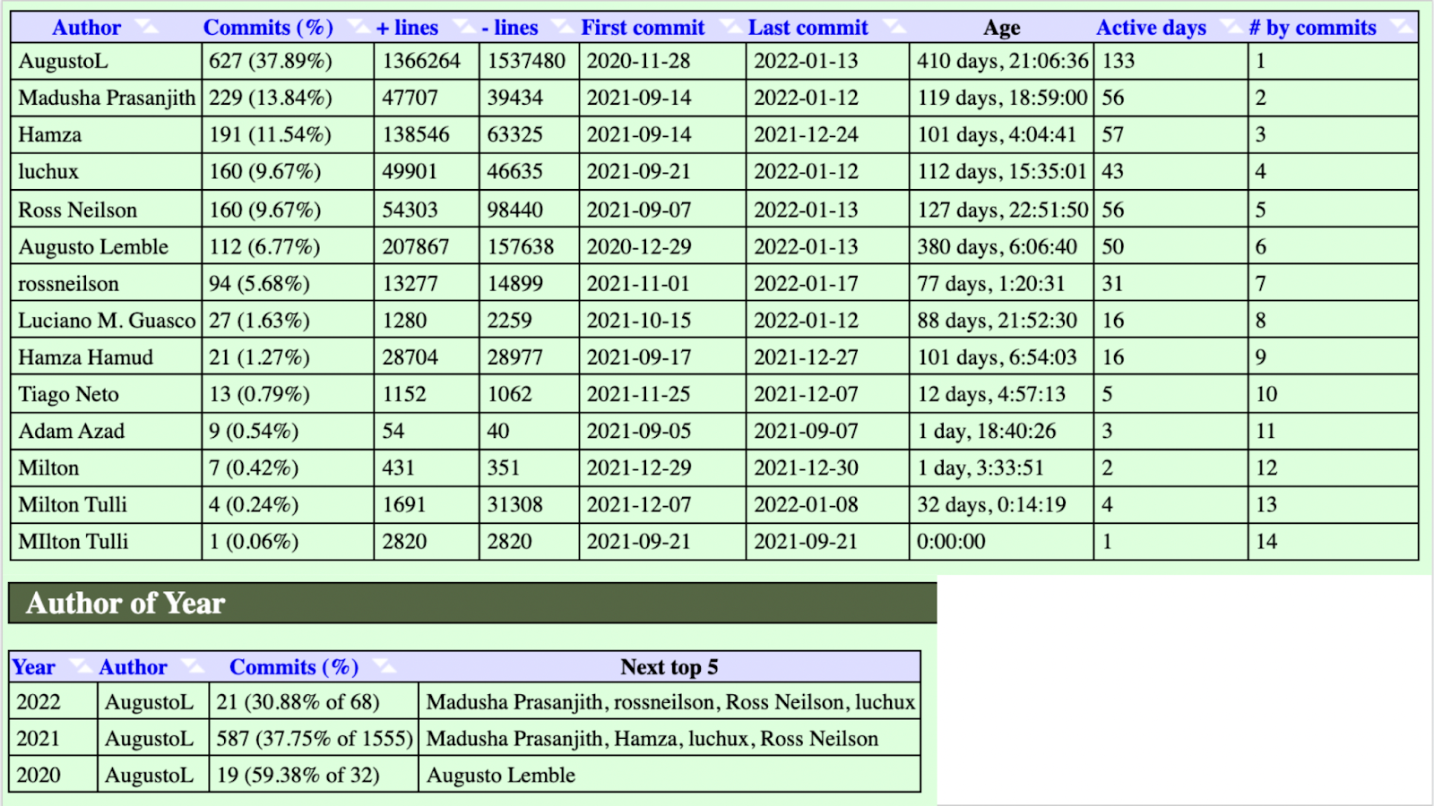Sort the top table by the Author header link
Screen dimensions: 1434x806
[86, 28]
